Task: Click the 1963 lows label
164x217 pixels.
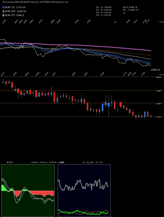Action: coord(74,74)
